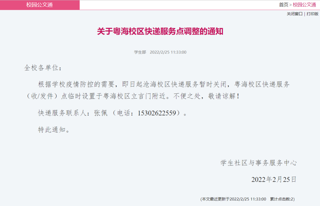Image resolution: width=320 pixels, height=206 pixels.
Task: Click the line 特此通知
Action: pos(54,130)
